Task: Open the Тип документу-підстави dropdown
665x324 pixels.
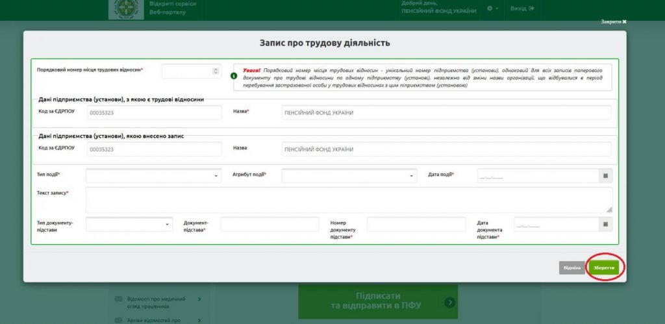Action: tap(129, 224)
